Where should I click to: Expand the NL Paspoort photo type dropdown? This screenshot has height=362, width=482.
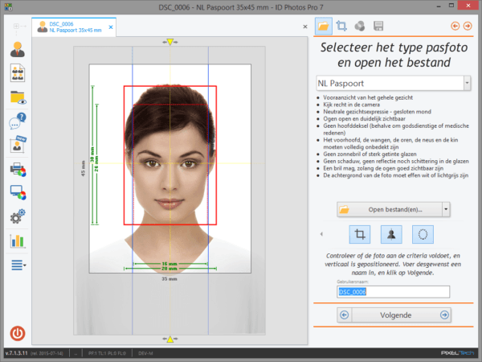467,83
